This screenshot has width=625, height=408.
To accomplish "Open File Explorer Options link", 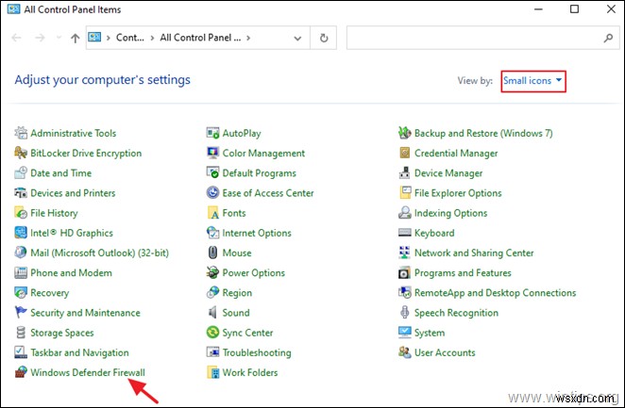I will 458,193.
